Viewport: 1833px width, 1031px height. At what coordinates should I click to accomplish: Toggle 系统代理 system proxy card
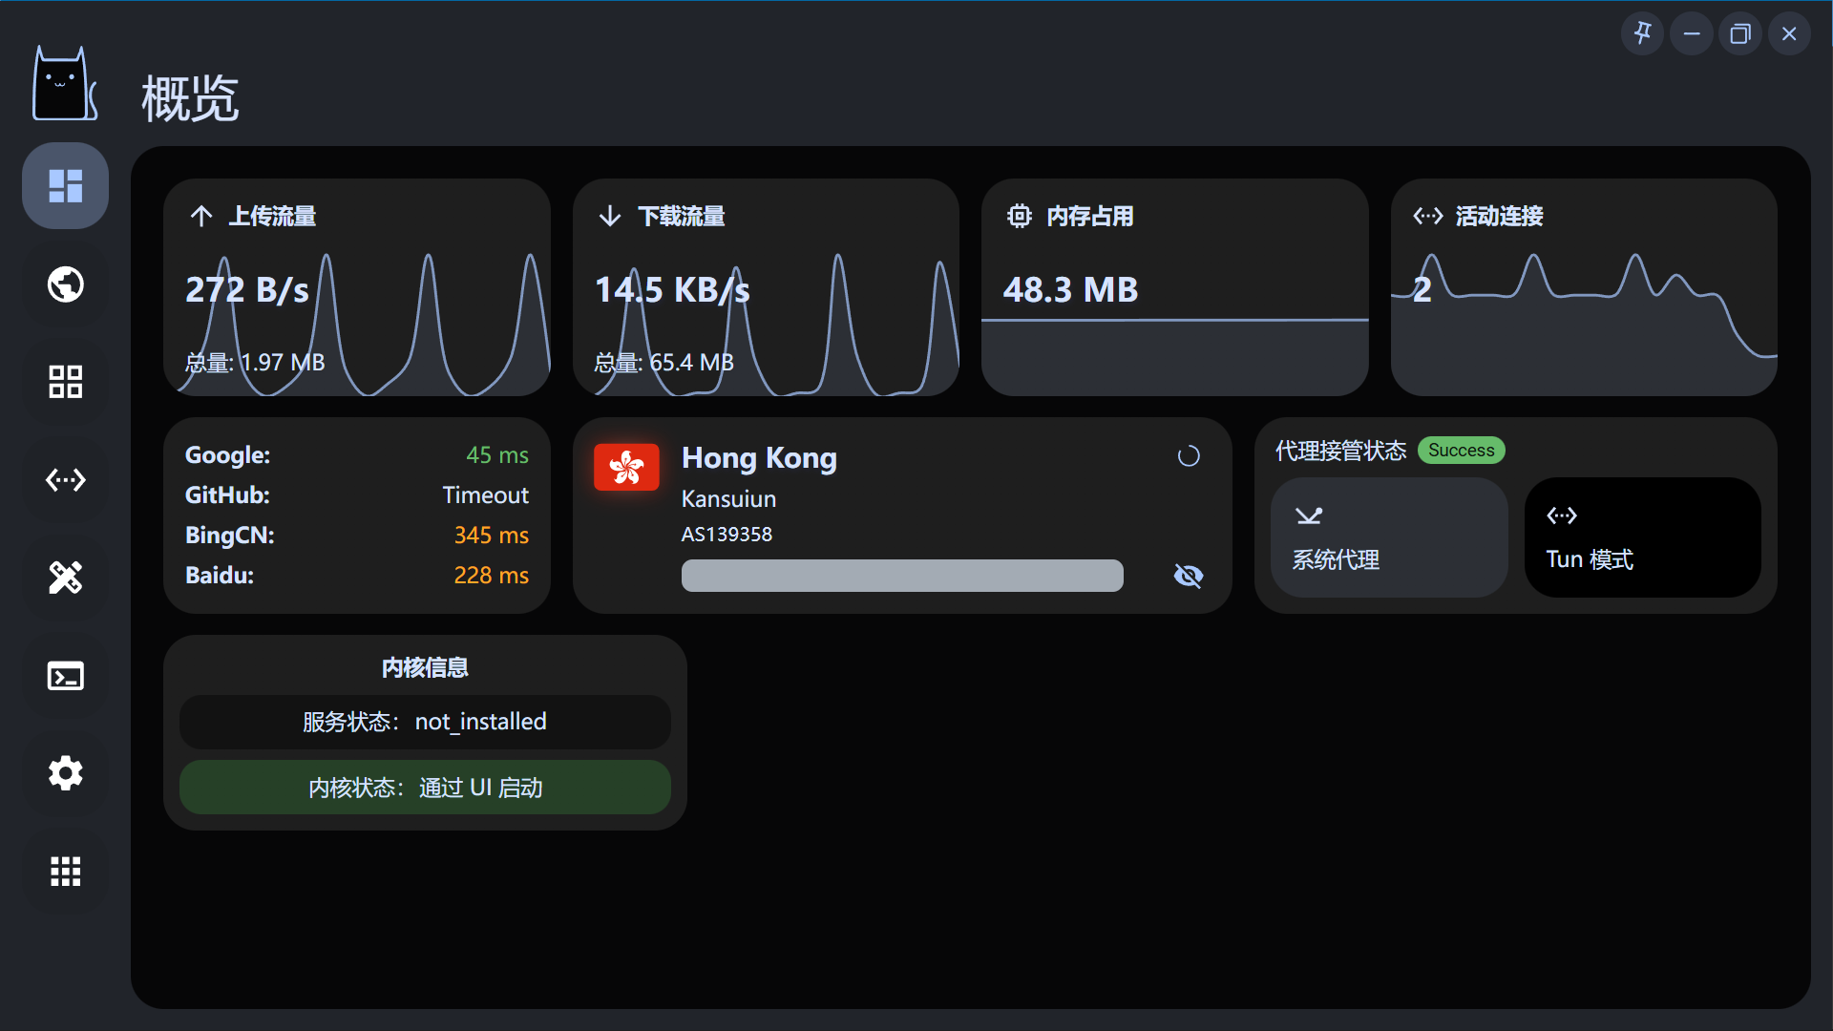tap(1388, 537)
